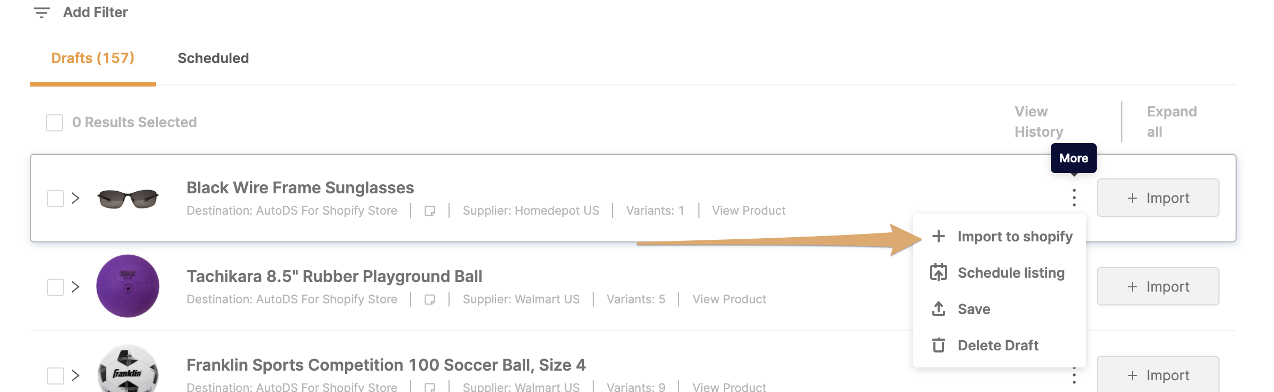Toggle the select-all results checkbox
Viewport: 1274px width, 392px height.
54,123
